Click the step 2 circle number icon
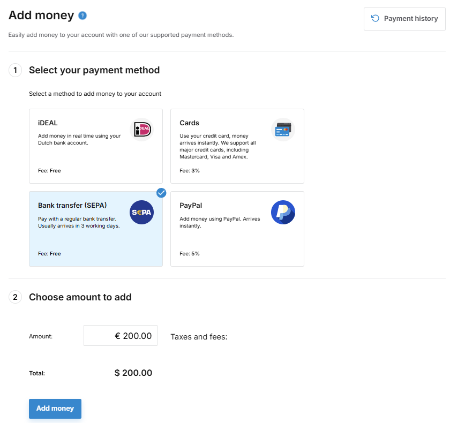Screen dimensions: 450x423 tap(15, 297)
